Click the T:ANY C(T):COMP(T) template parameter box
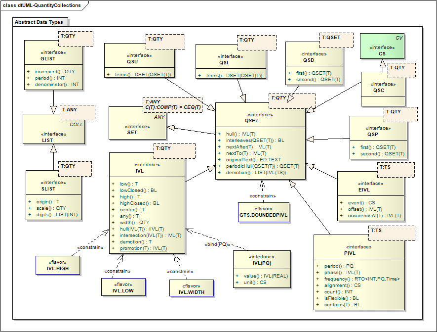This screenshot has height=332, width=437. point(172,105)
